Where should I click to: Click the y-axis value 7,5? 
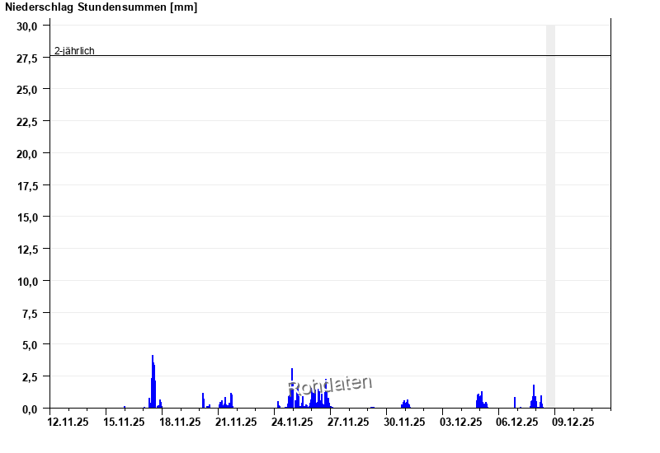pyautogui.click(x=30, y=314)
